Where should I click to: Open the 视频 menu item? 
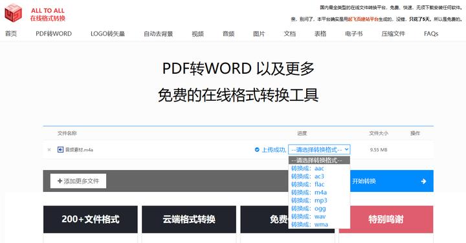pos(197,34)
